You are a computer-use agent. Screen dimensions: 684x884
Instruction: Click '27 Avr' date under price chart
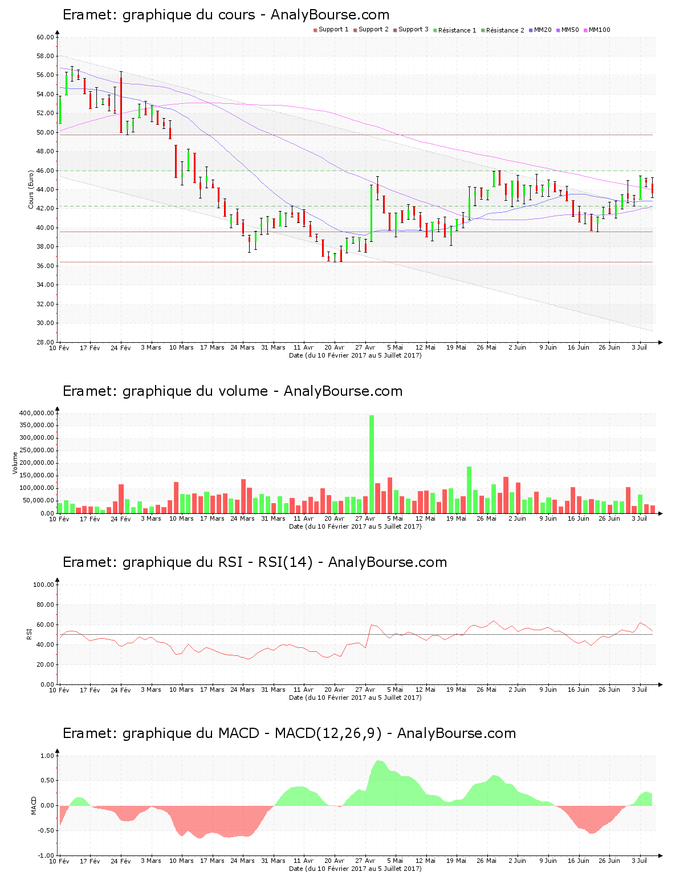pyautogui.click(x=365, y=347)
